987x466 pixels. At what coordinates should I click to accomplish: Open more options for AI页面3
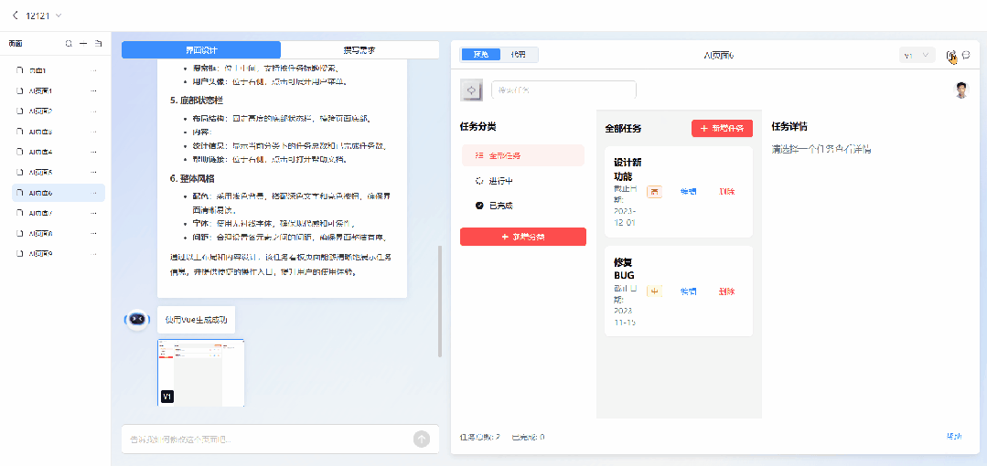coord(94,132)
